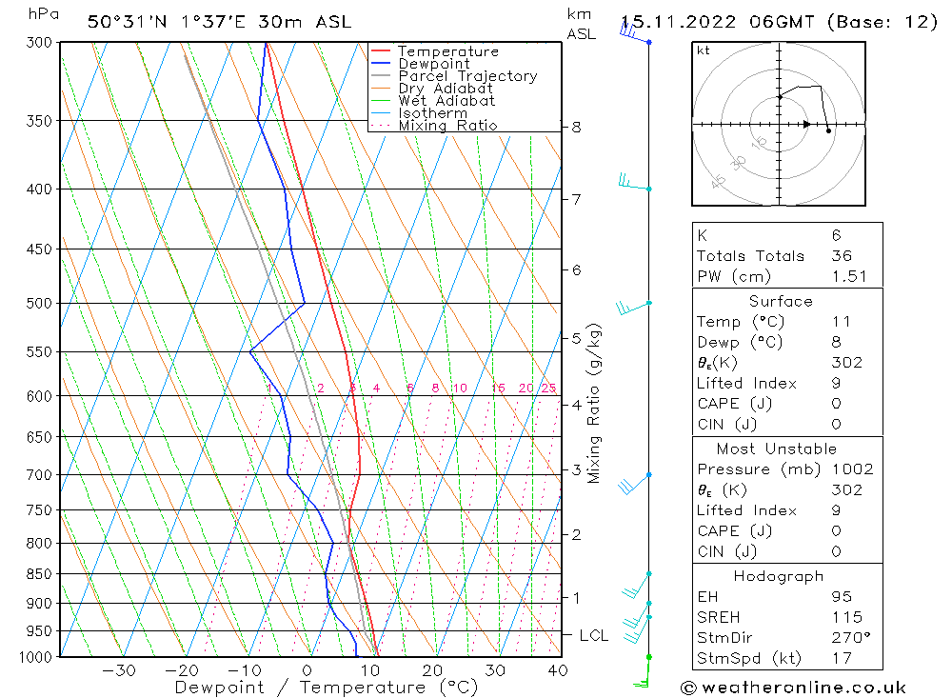Click the wind barb at 300 hPa

[x=634, y=32]
